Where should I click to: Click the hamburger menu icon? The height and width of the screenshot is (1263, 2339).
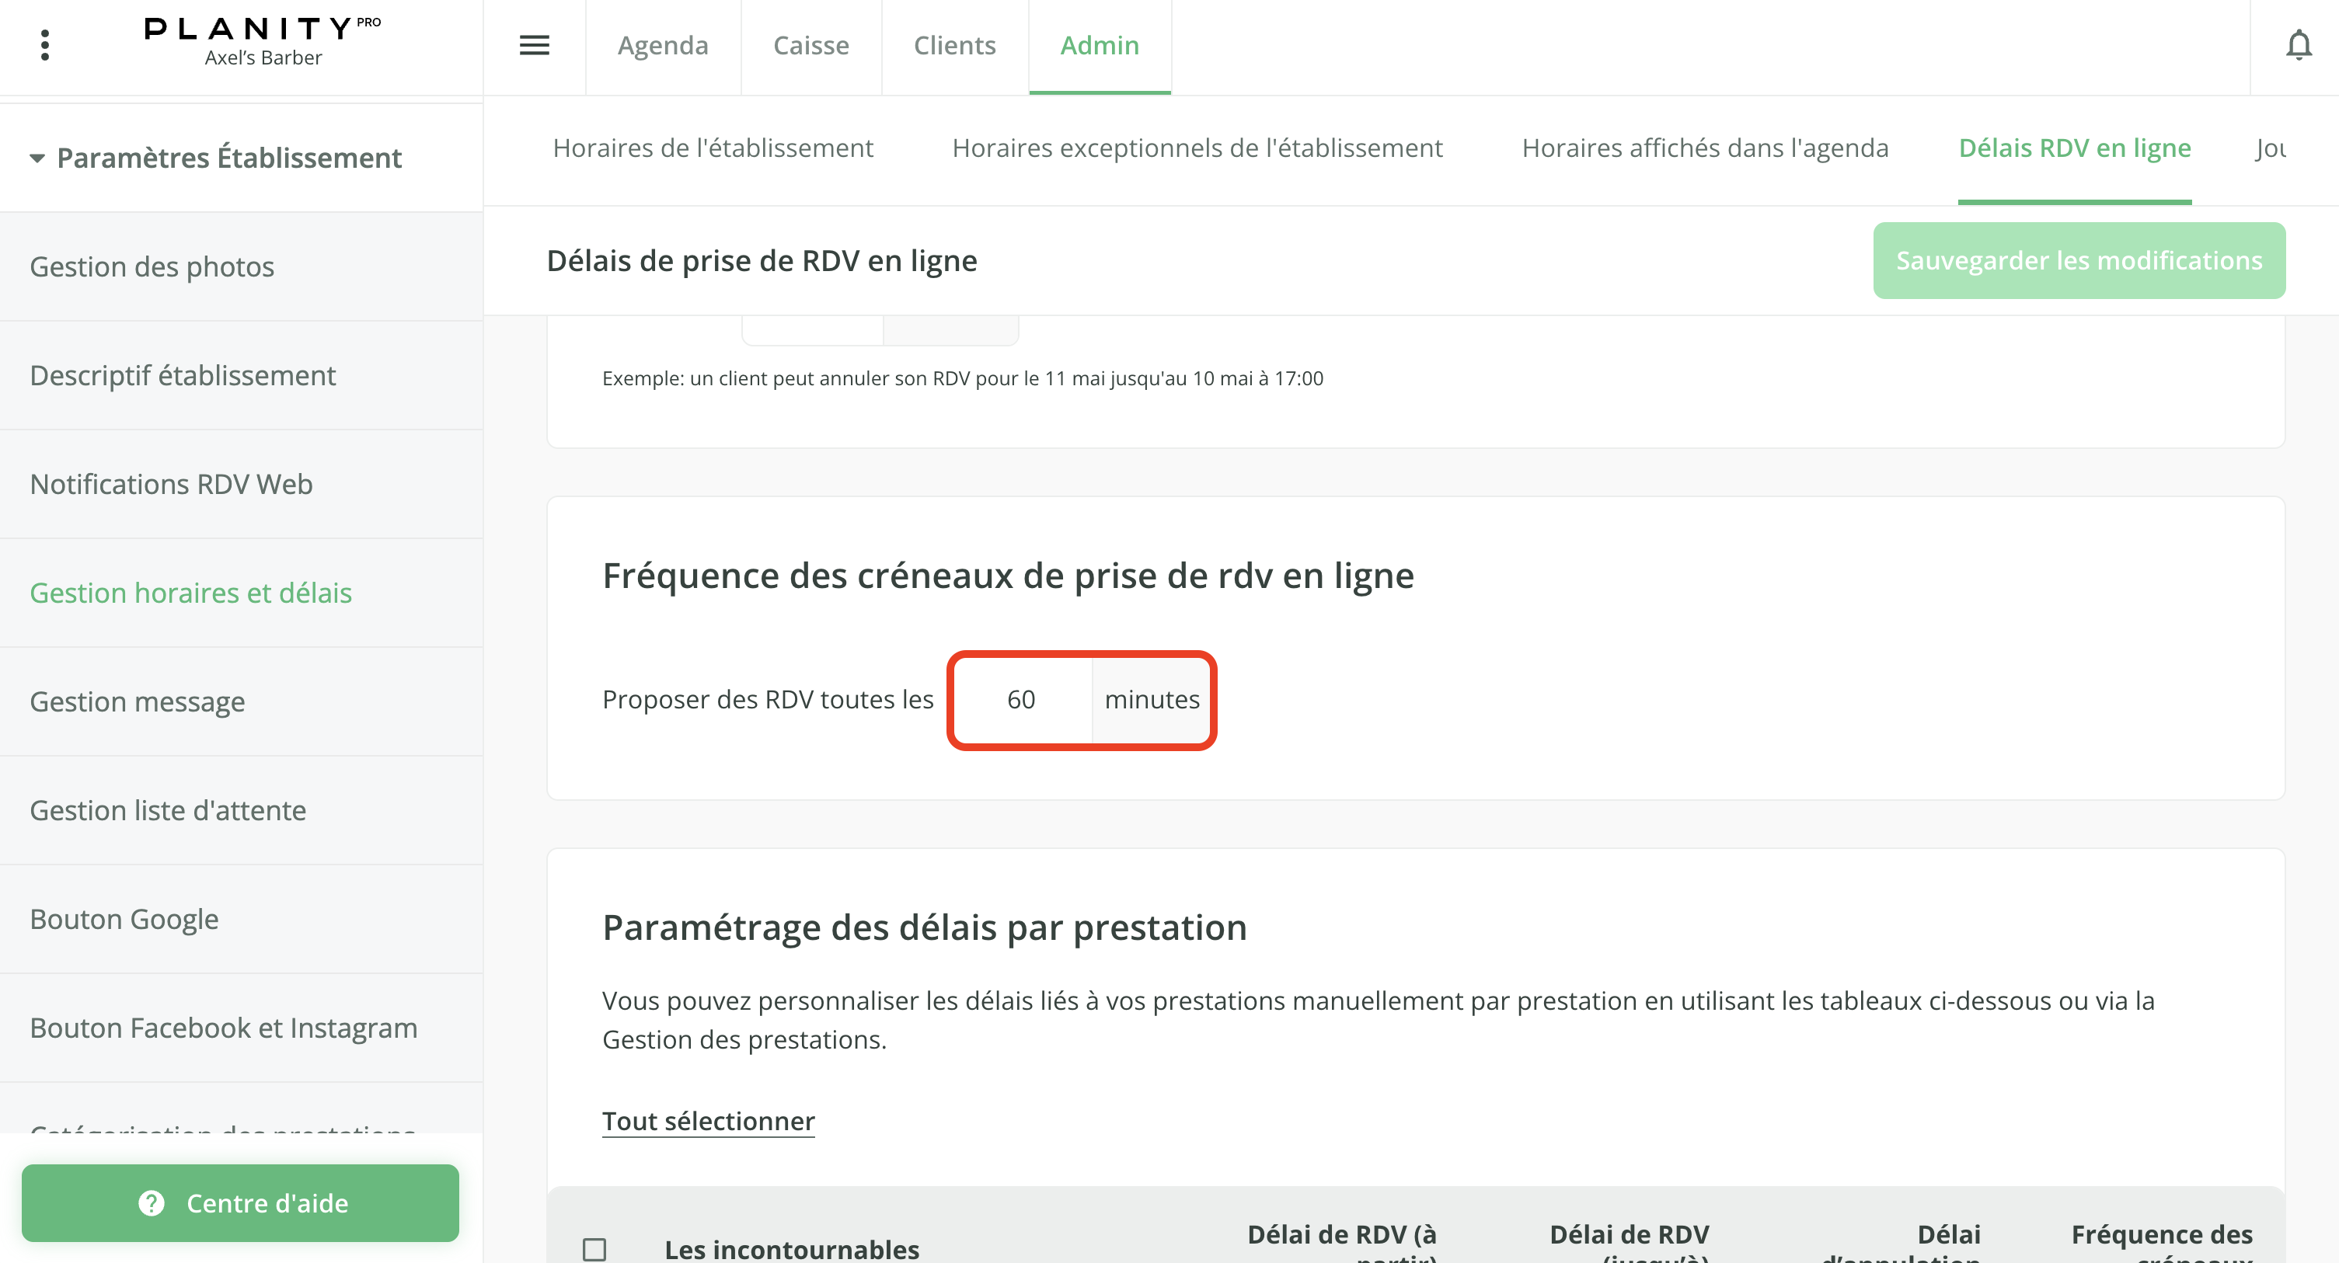(x=534, y=45)
